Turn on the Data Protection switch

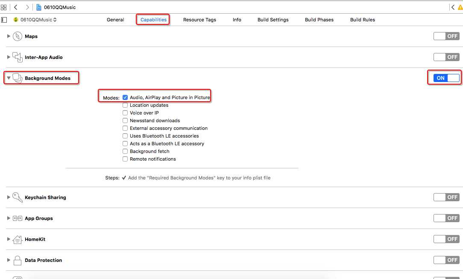coord(446,260)
